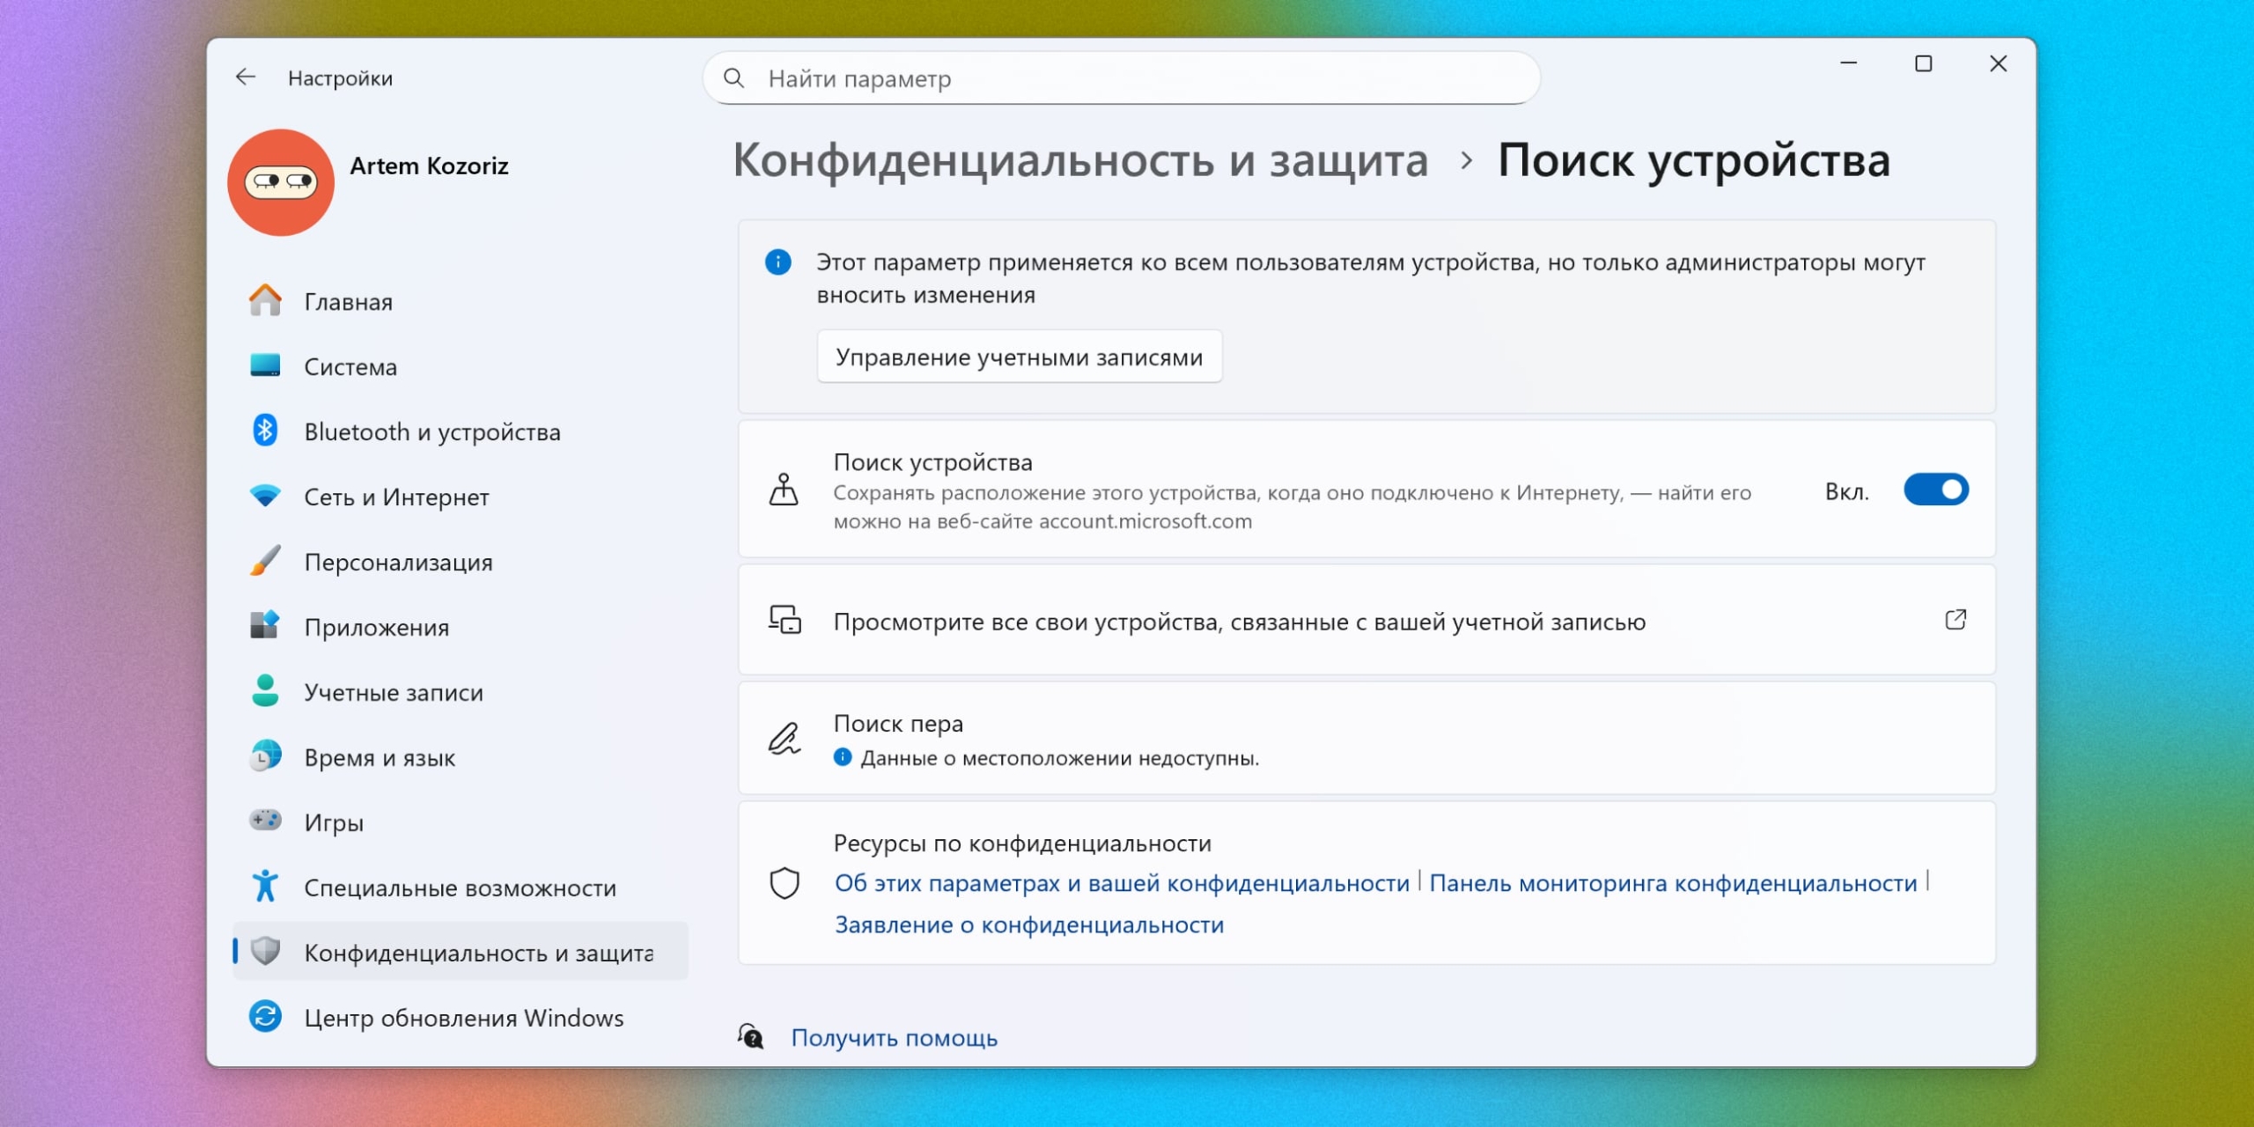Viewport: 2254px width, 1127px height.
Task: Open the Главная section icon in sidebar
Action: tap(267, 301)
